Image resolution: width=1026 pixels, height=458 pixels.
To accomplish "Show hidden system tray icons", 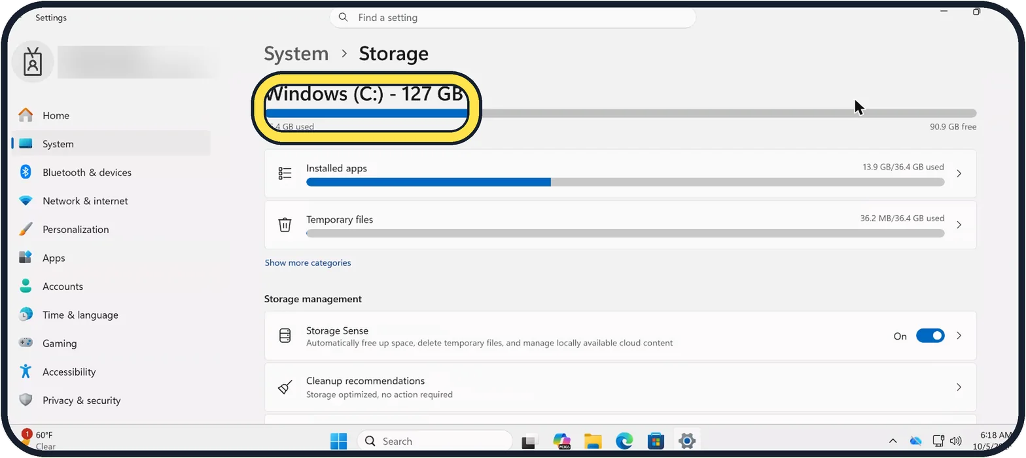I will point(893,442).
